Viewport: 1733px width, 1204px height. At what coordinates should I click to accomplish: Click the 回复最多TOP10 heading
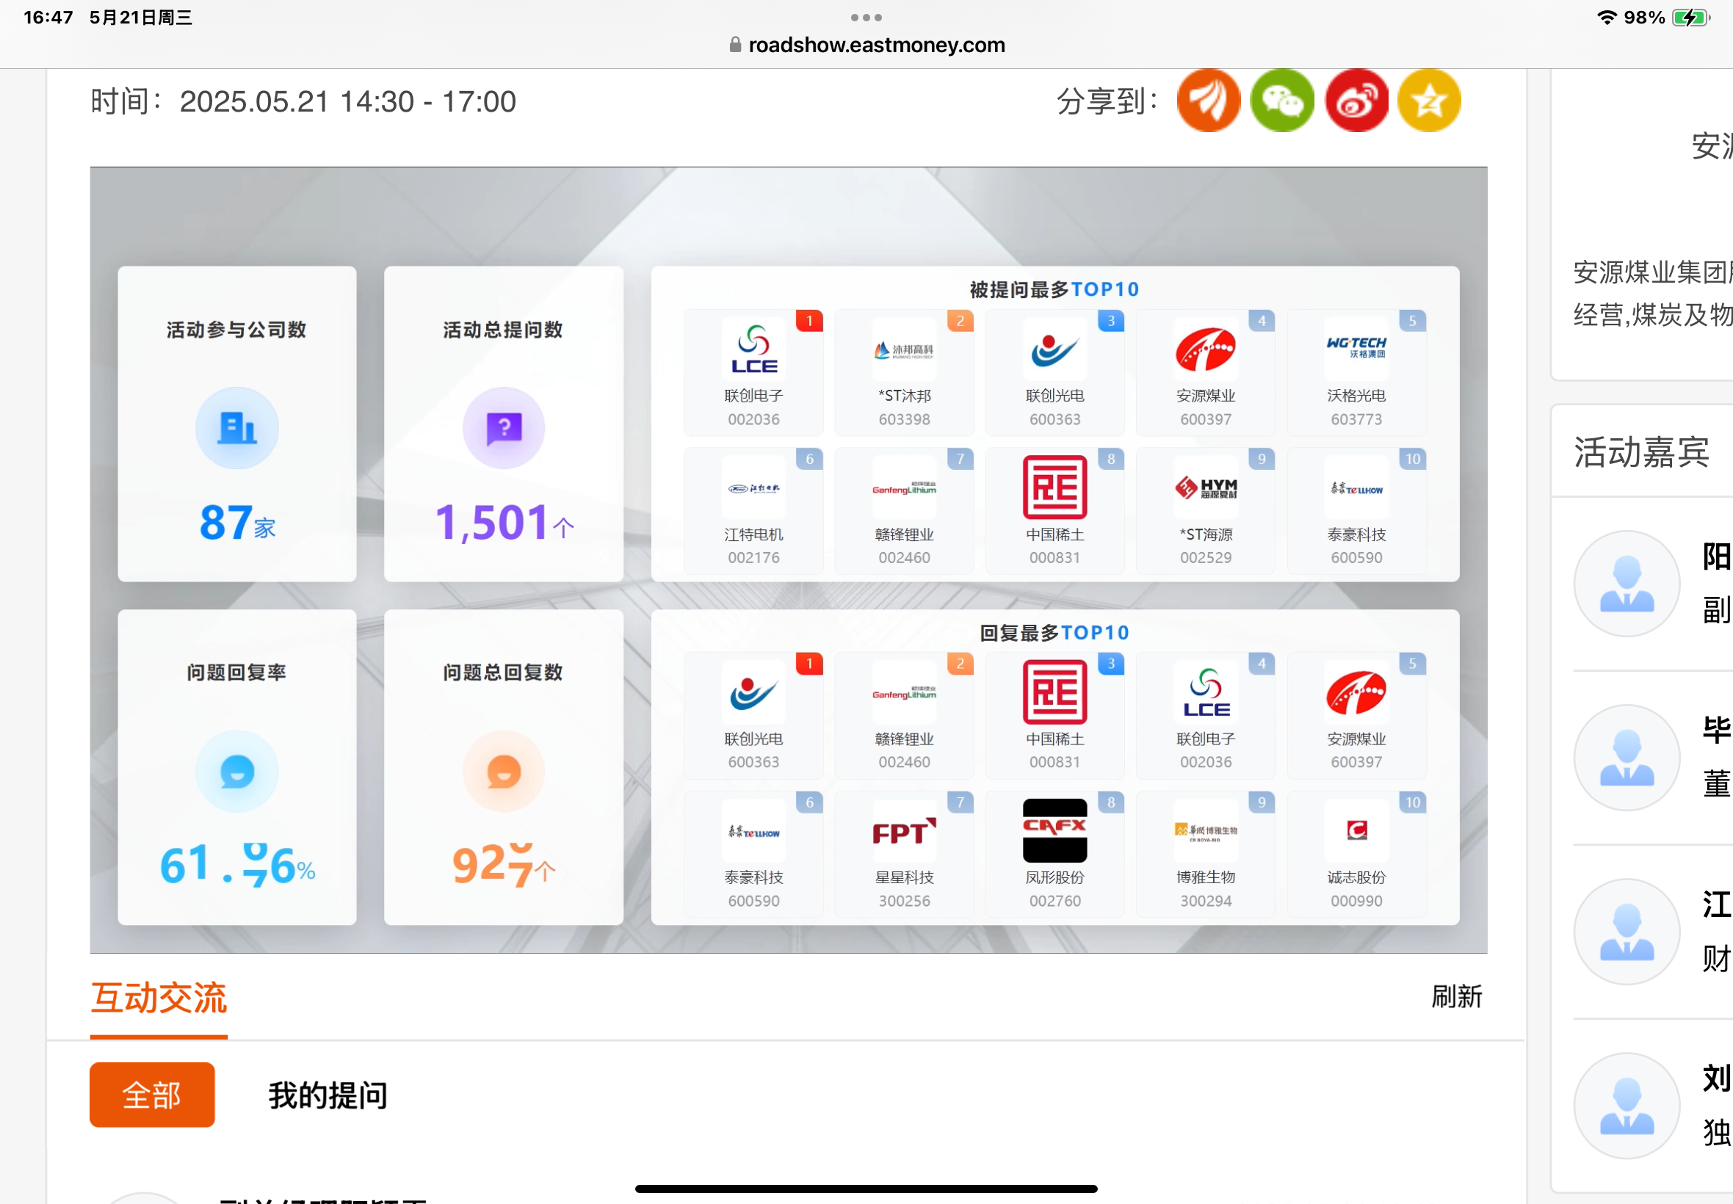pyautogui.click(x=1054, y=632)
